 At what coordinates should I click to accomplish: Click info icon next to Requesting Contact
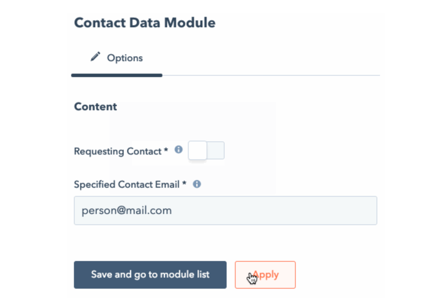click(x=178, y=150)
